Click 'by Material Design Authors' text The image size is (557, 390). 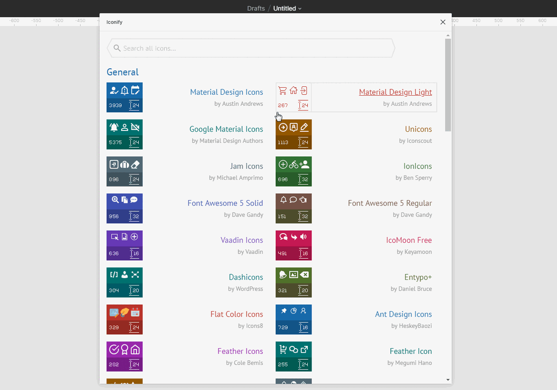coord(227,141)
